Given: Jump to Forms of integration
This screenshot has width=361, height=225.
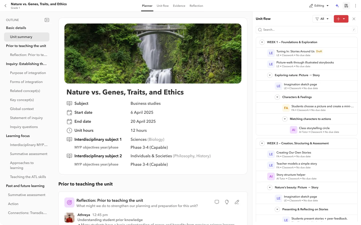Looking at the screenshot, I should tap(26, 82).
